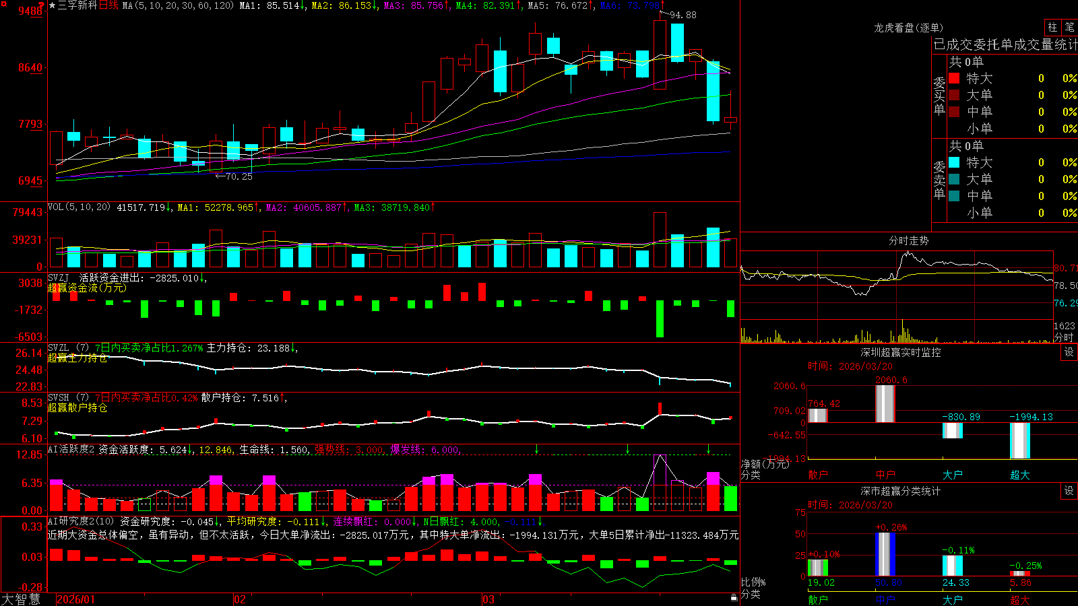The height and width of the screenshot is (606, 1078).
Task: Open 设 settings for 深圳超赢实时监控
Action: (1069, 352)
